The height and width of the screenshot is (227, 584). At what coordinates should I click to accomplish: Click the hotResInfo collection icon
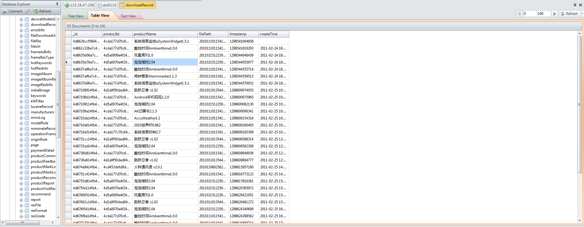point(27,68)
